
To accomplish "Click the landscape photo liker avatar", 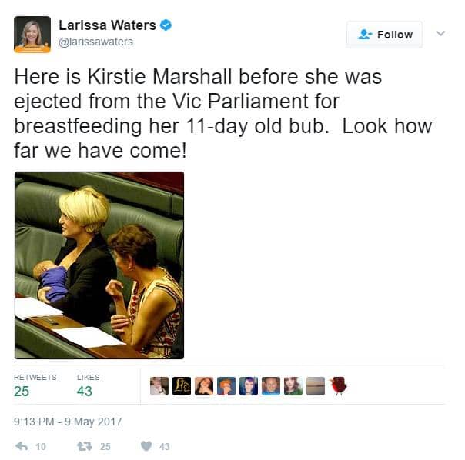I will point(316,386).
